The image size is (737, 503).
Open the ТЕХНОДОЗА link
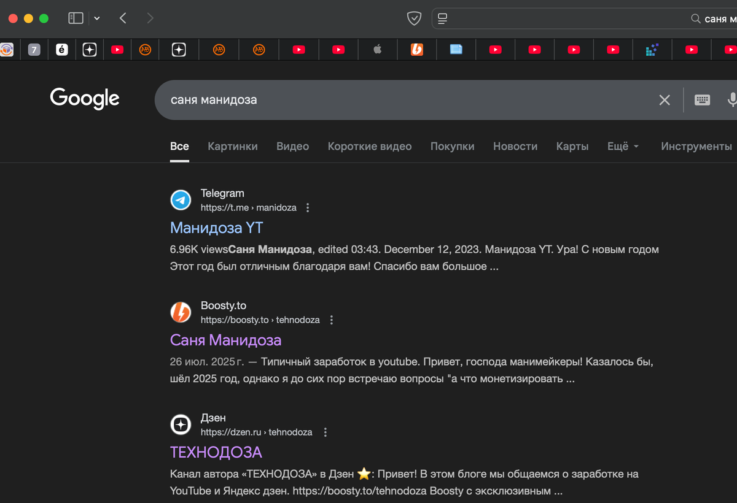tap(216, 452)
